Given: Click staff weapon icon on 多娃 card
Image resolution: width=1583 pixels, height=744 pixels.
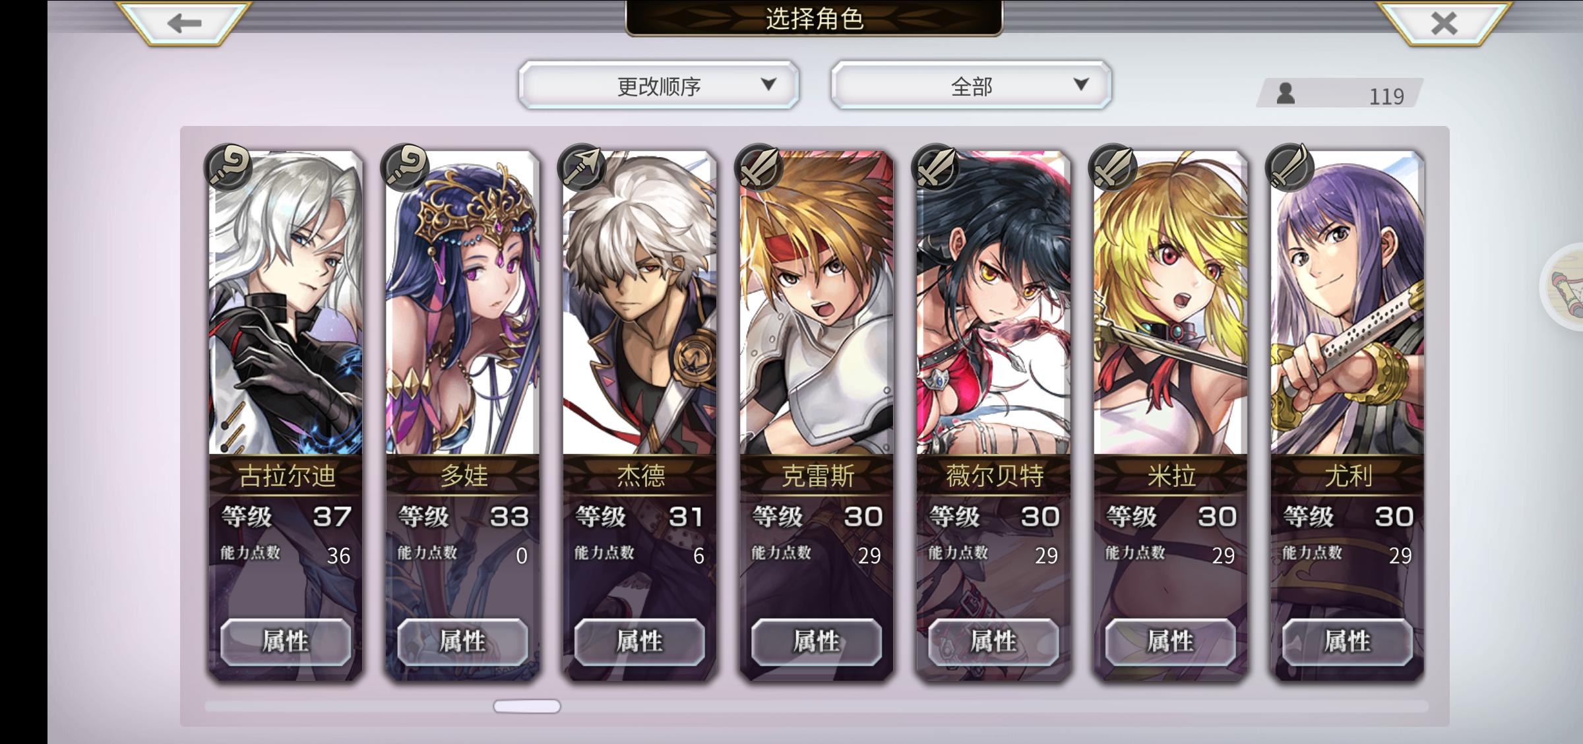Looking at the screenshot, I should (405, 168).
